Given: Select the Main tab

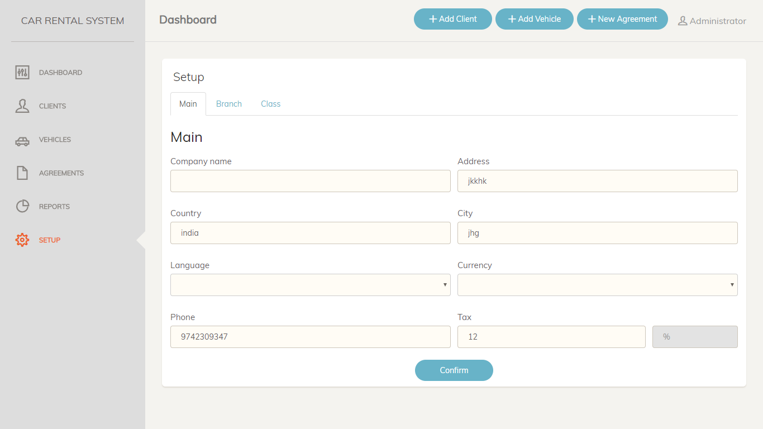Looking at the screenshot, I should (x=188, y=104).
